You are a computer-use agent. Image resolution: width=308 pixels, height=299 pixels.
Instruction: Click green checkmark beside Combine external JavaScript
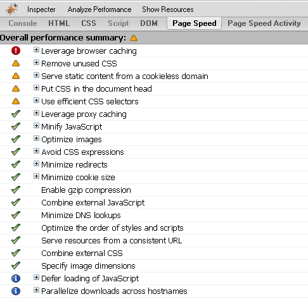click(16, 202)
